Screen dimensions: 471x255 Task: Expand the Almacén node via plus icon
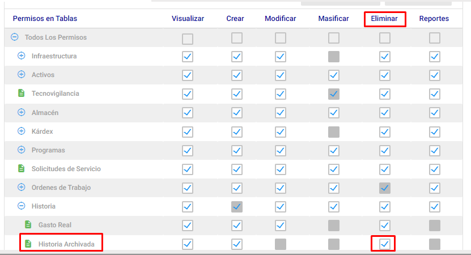(21, 112)
